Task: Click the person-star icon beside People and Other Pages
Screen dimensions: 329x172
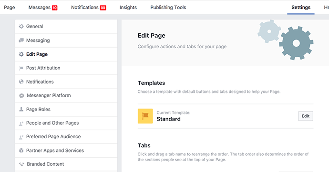Action: pyautogui.click(x=21, y=123)
